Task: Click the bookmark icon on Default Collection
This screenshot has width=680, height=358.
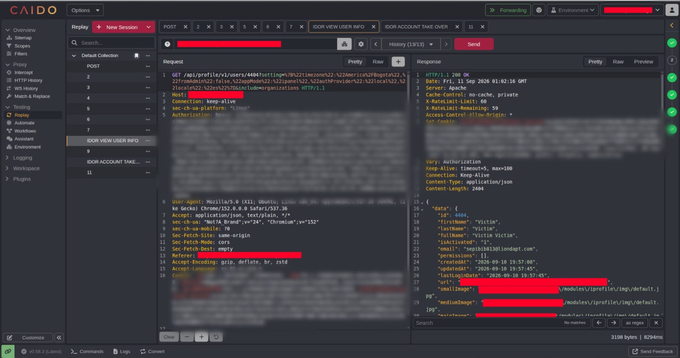Action: click(x=136, y=56)
